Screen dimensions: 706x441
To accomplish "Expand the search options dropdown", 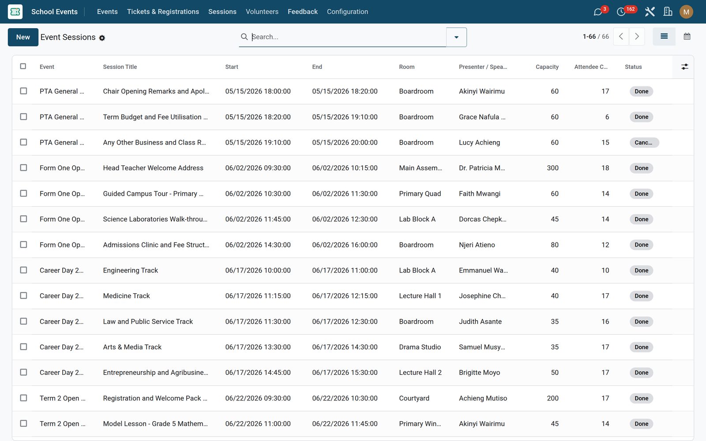I will pos(456,37).
